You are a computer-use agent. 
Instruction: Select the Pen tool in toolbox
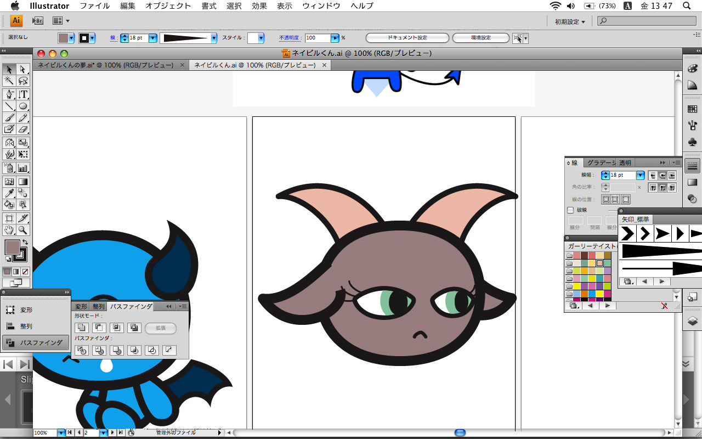[x=9, y=94]
